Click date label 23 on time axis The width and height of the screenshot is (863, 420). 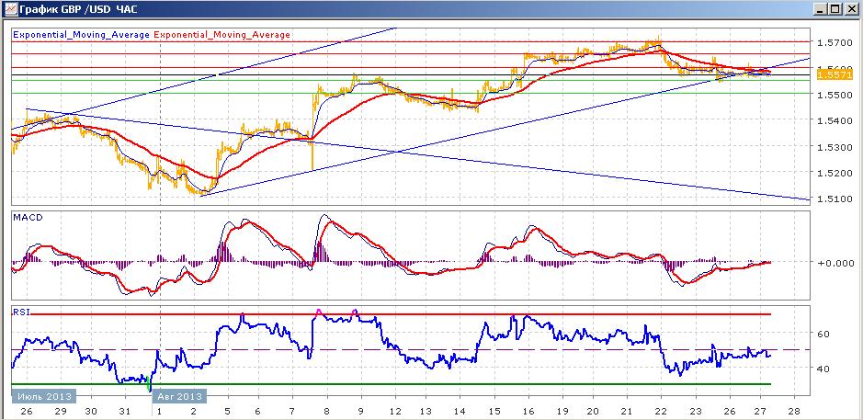coord(695,411)
